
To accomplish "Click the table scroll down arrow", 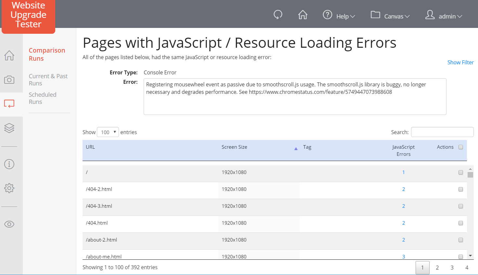I will [470, 256].
